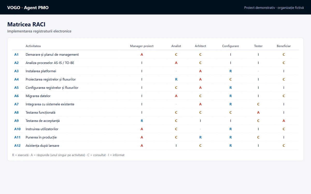Select the Analist column header

[x=176, y=46]
